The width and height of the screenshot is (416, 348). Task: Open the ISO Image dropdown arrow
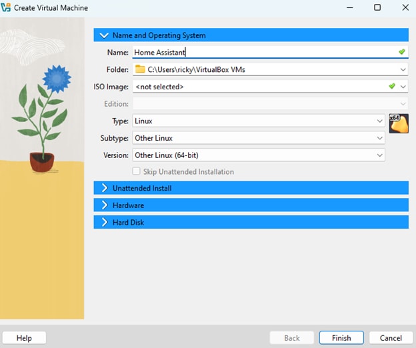[403, 87]
